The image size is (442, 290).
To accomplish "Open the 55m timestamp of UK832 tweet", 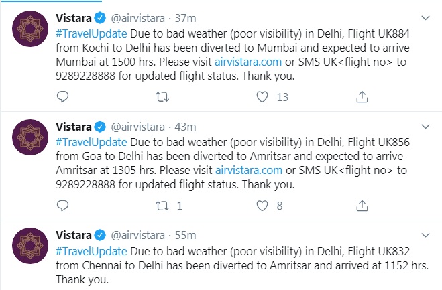I will coord(185,235).
